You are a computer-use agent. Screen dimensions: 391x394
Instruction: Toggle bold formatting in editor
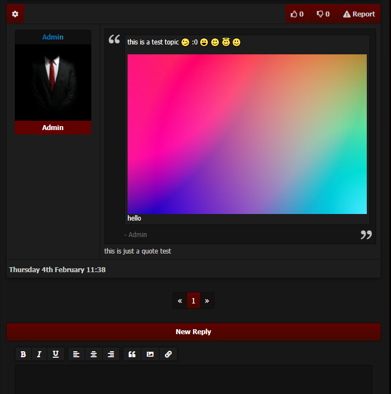pos(23,354)
